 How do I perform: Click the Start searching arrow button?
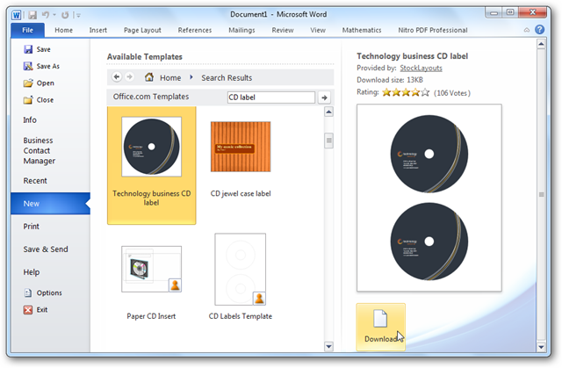(324, 97)
